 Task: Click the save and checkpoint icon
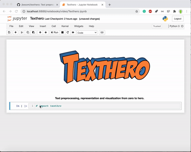click(x=9, y=32)
